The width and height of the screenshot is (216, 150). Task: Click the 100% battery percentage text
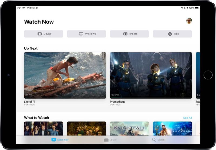[191, 8]
